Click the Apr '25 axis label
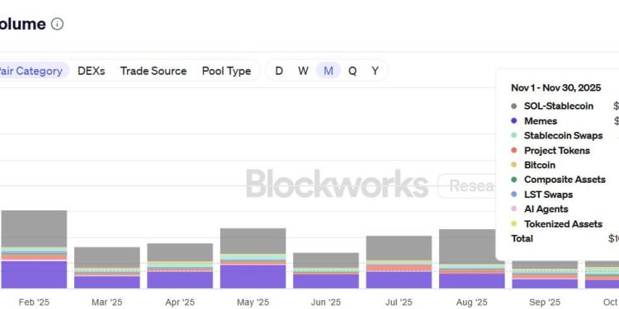 pyautogui.click(x=180, y=302)
